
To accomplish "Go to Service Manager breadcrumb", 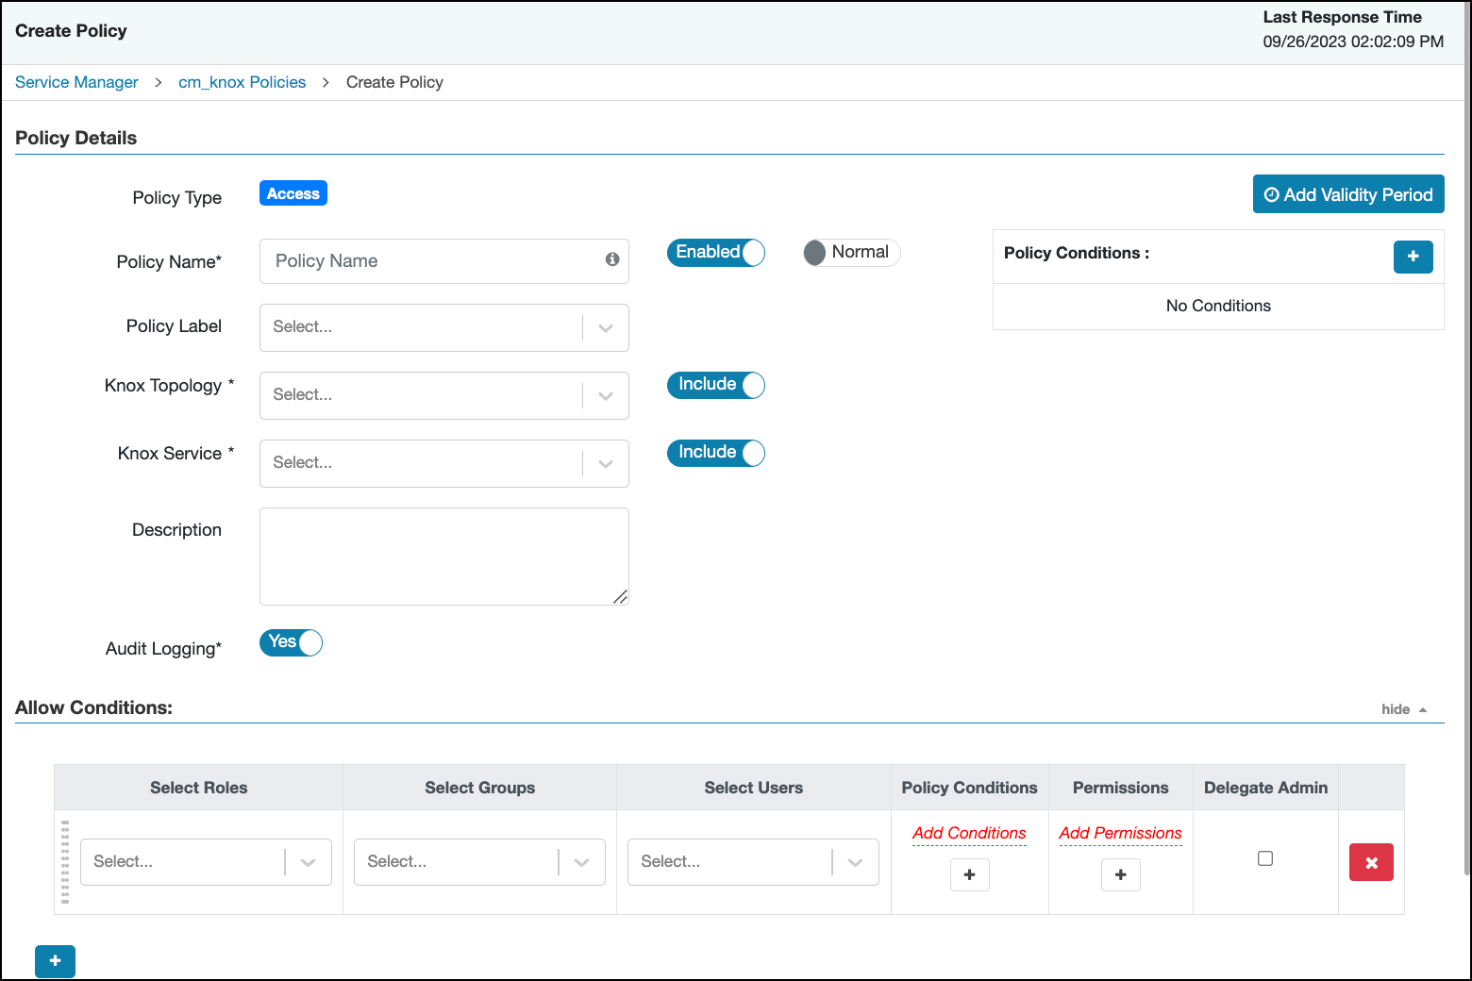I will pyautogui.click(x=76, y=82).
